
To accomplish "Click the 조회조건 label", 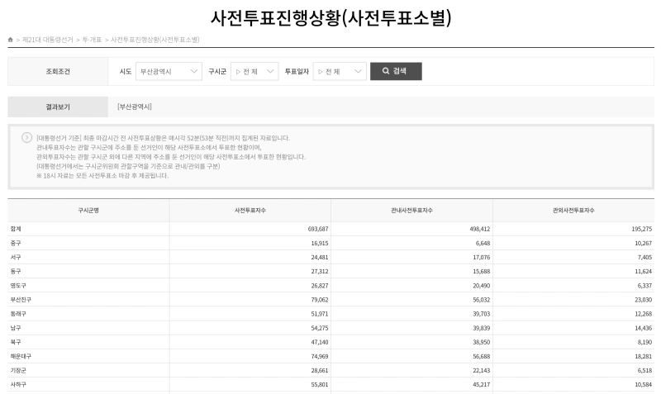I will point(58,71).
